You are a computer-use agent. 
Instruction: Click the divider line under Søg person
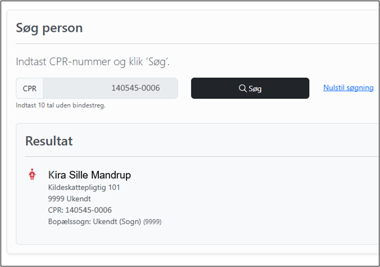click(x=197, y=44)
